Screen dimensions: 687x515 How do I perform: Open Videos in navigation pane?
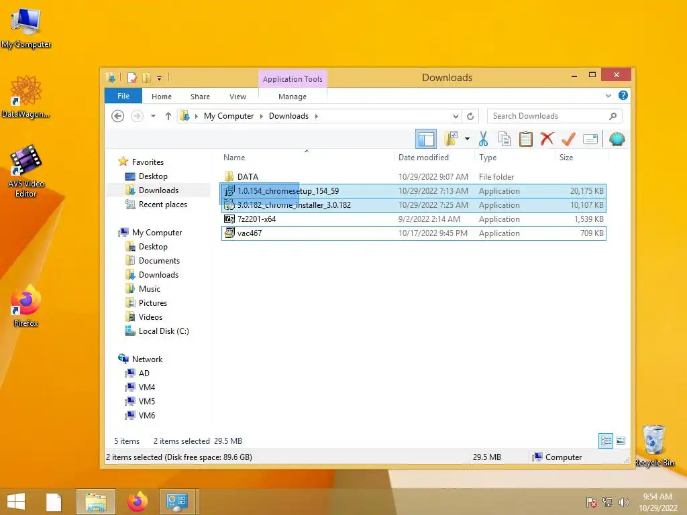tap(150, 317)
